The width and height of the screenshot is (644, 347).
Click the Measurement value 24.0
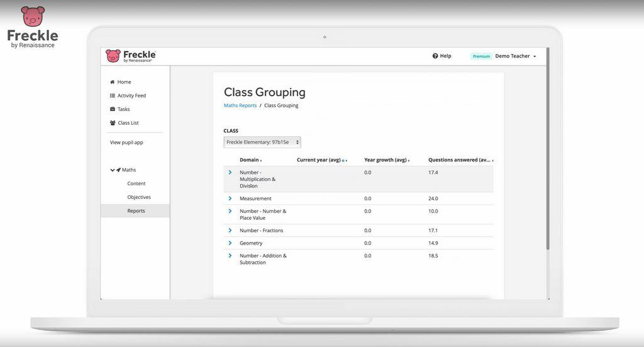(433, 198)
